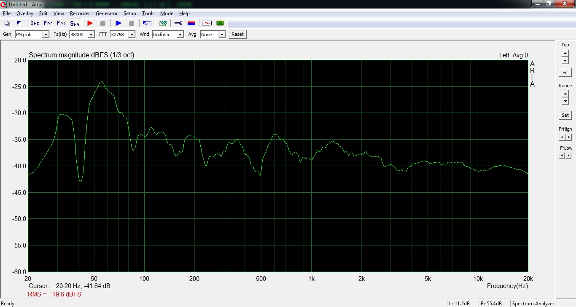Stop generator with the second gray square
Screen dimensions: 576x307
click(131, 23)
